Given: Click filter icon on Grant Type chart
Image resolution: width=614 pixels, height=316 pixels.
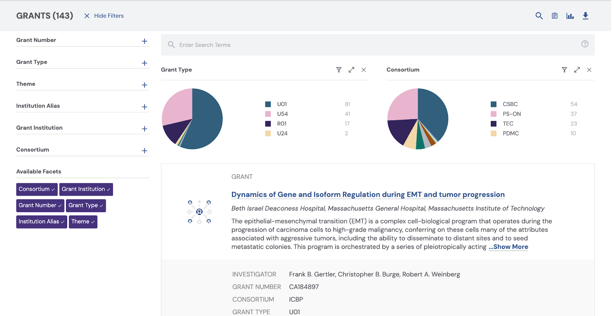Looking at the screenshot, I should pos(338,70).
